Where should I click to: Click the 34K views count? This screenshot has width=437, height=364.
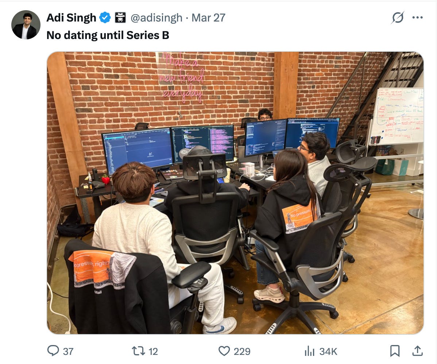coord(328,351)
